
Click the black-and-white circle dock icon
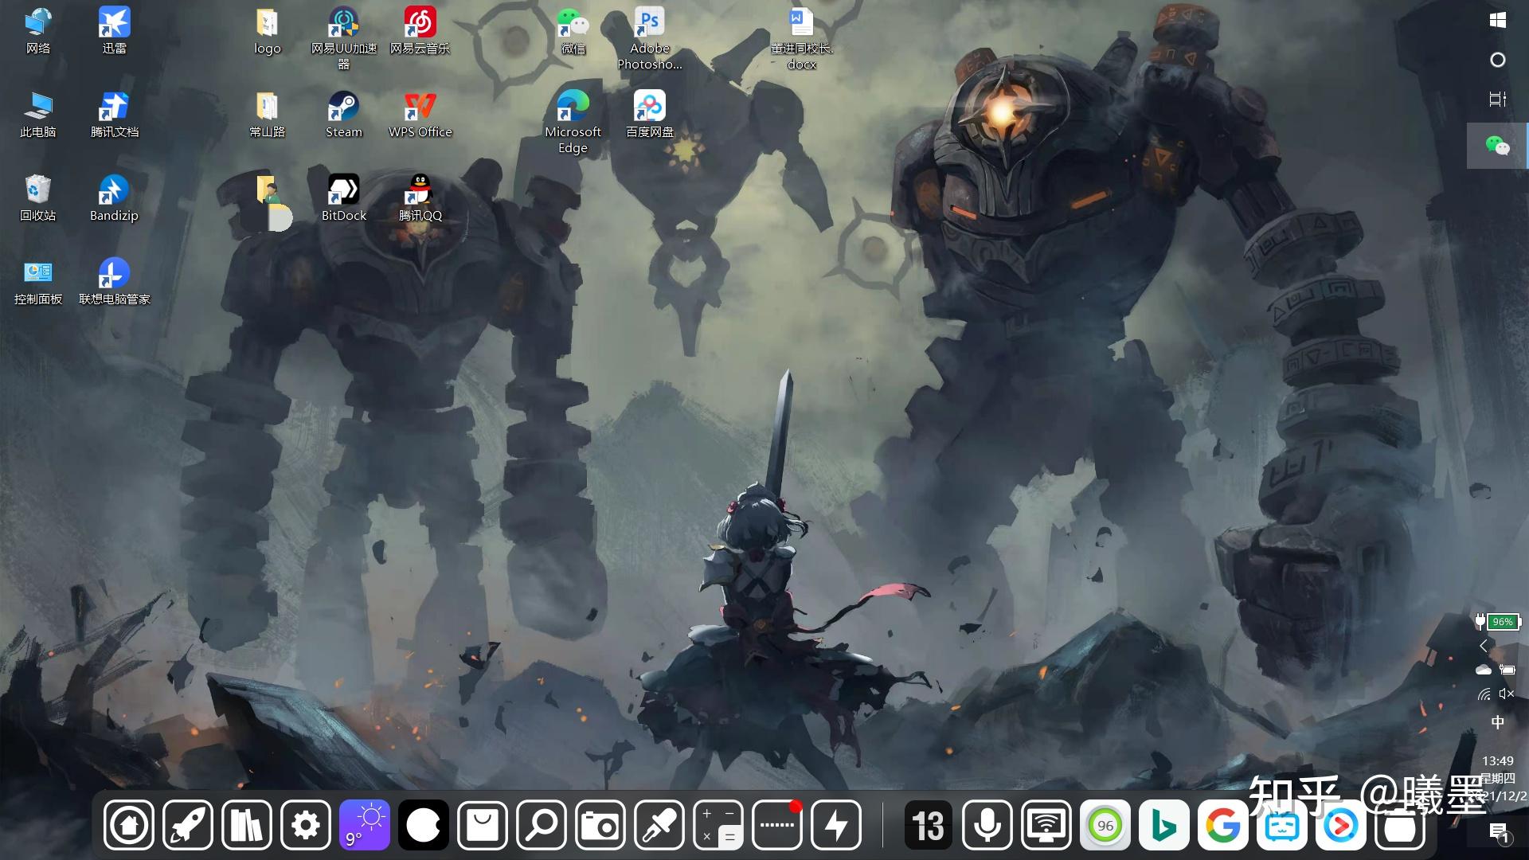coord(424,825)
